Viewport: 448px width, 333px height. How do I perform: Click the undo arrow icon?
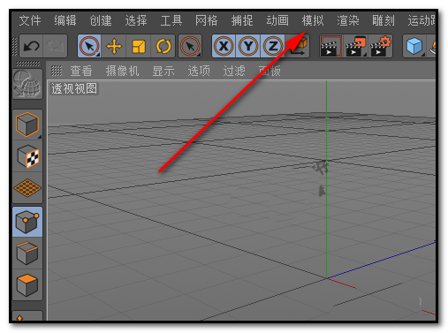31,46
